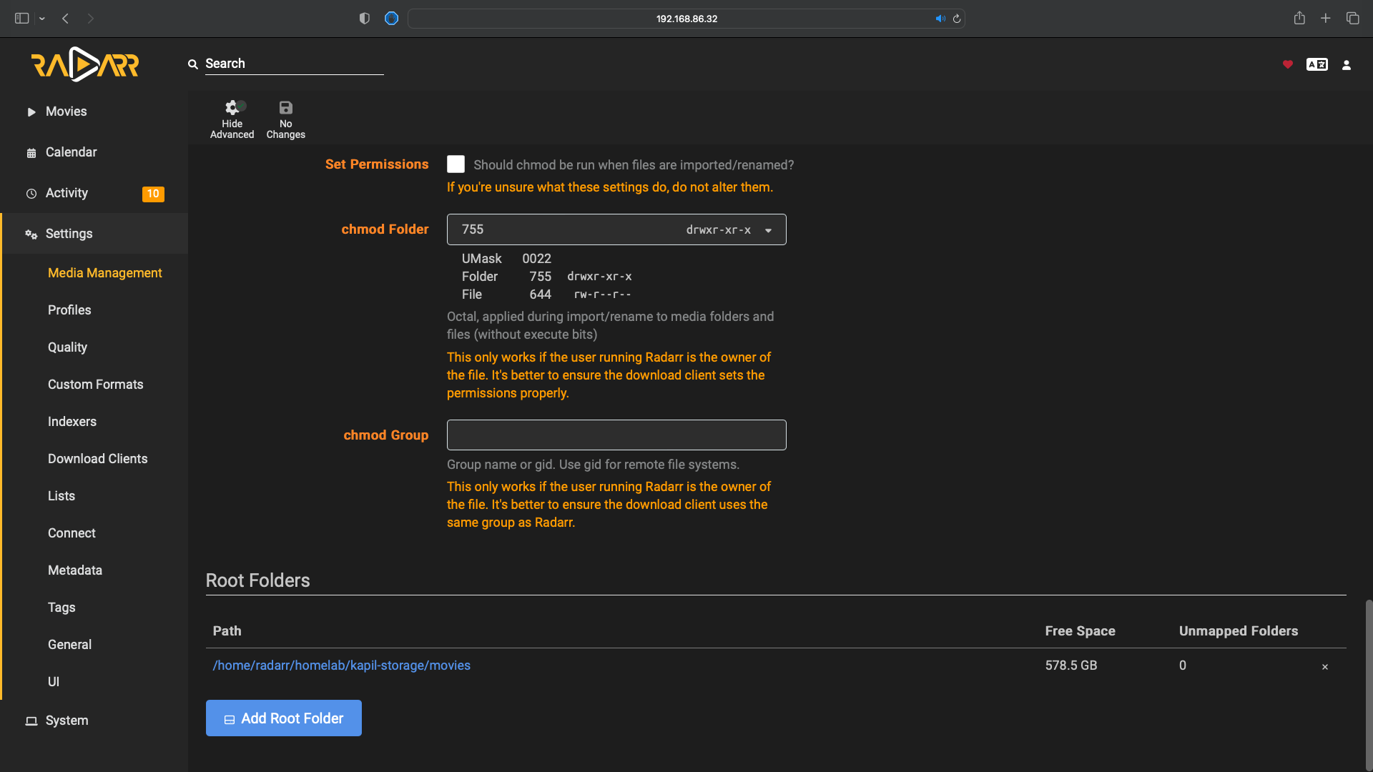Go to Tags settings
1373x772 pixels.
[x=61, y=608]
